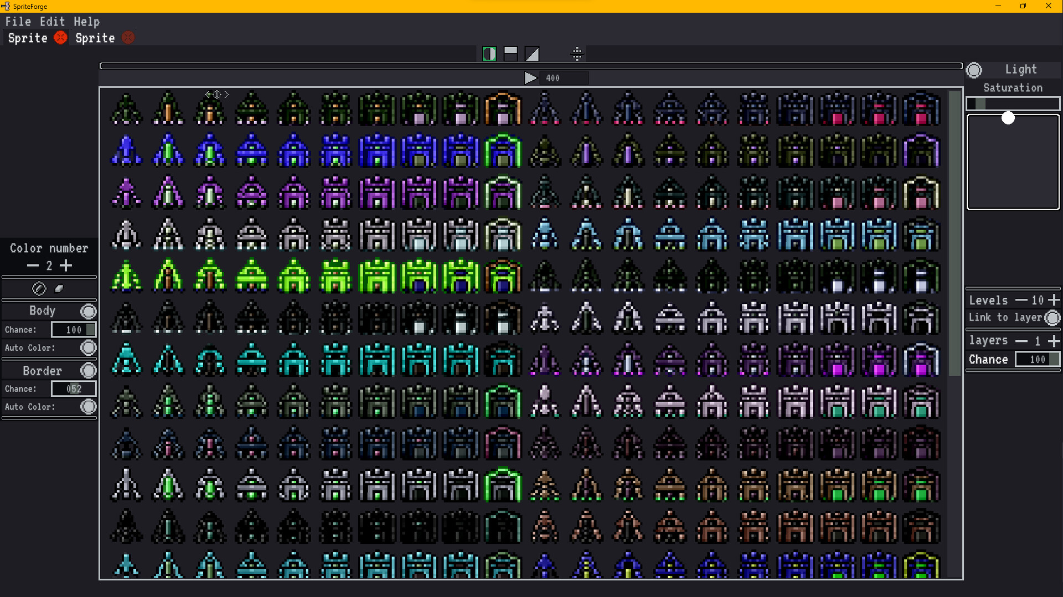Click the symmetry alignment icon above the canvas

[x=577, y=54]
